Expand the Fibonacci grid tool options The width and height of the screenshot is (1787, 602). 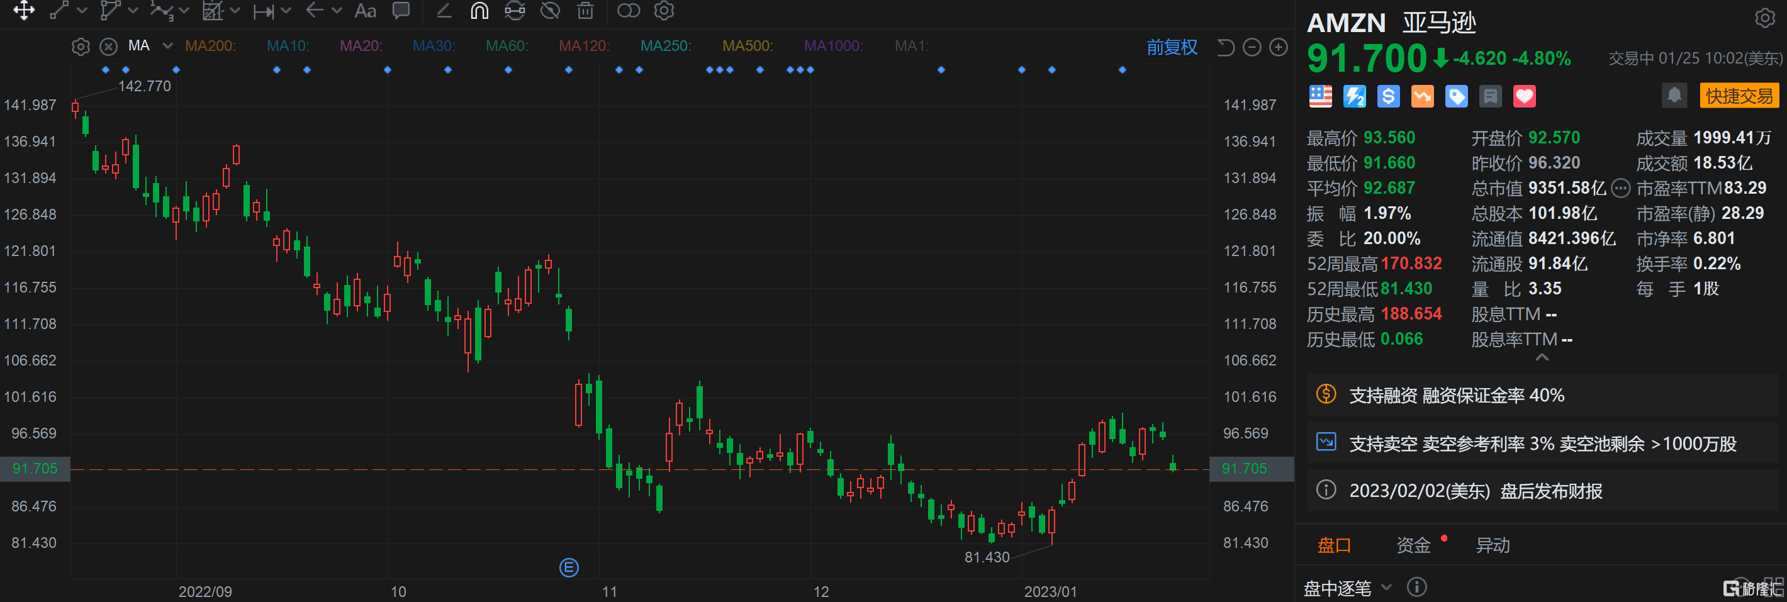pos(235,11)
